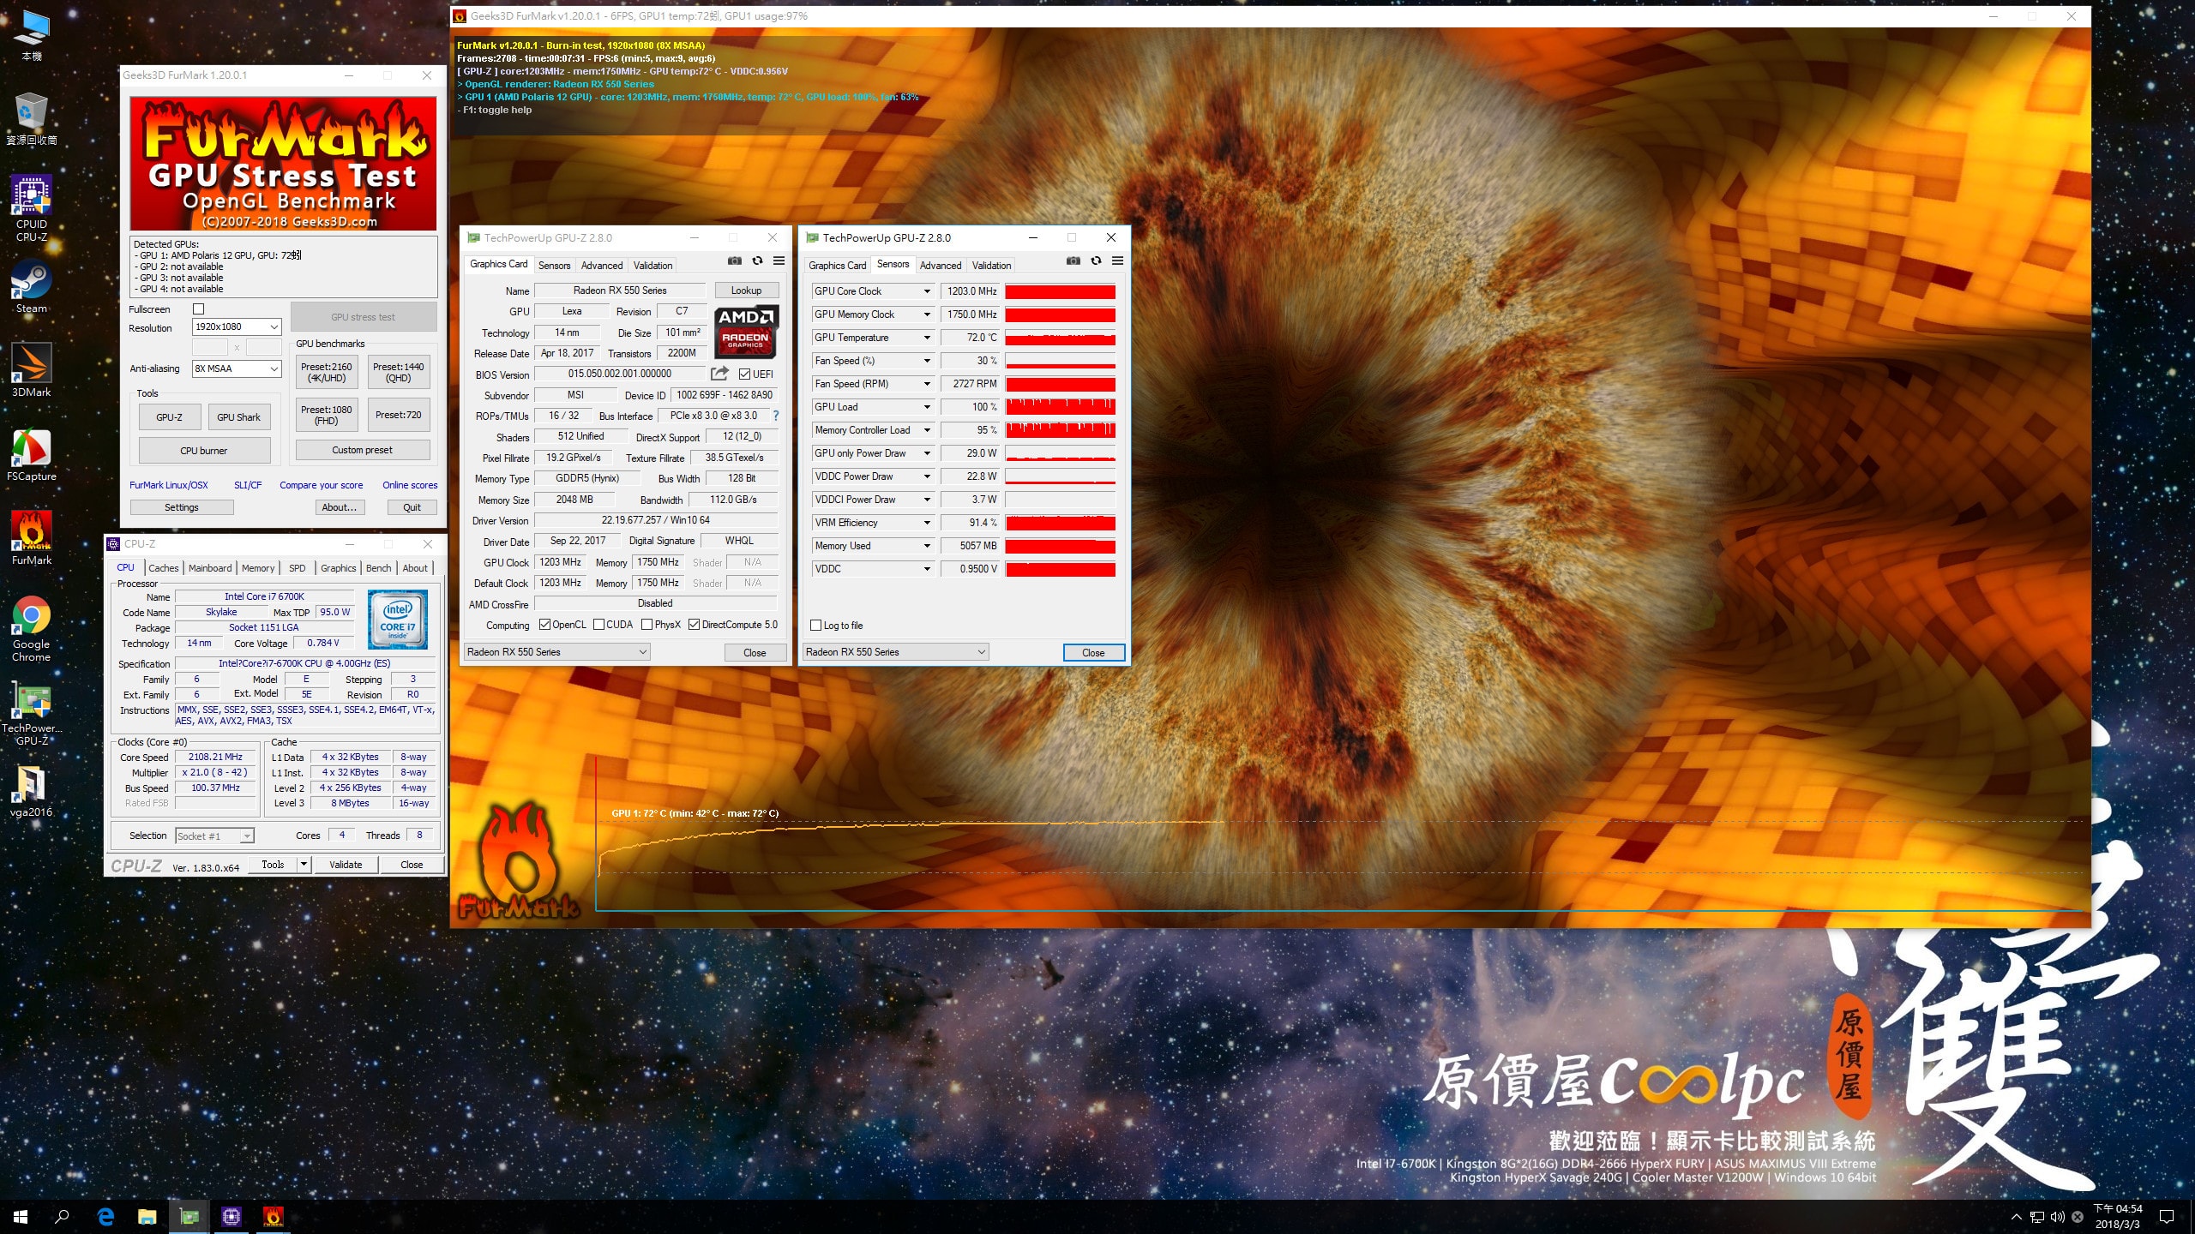Expand the Memory Used sensor dropdown
2195x1234 pixels.
(927, 546)
